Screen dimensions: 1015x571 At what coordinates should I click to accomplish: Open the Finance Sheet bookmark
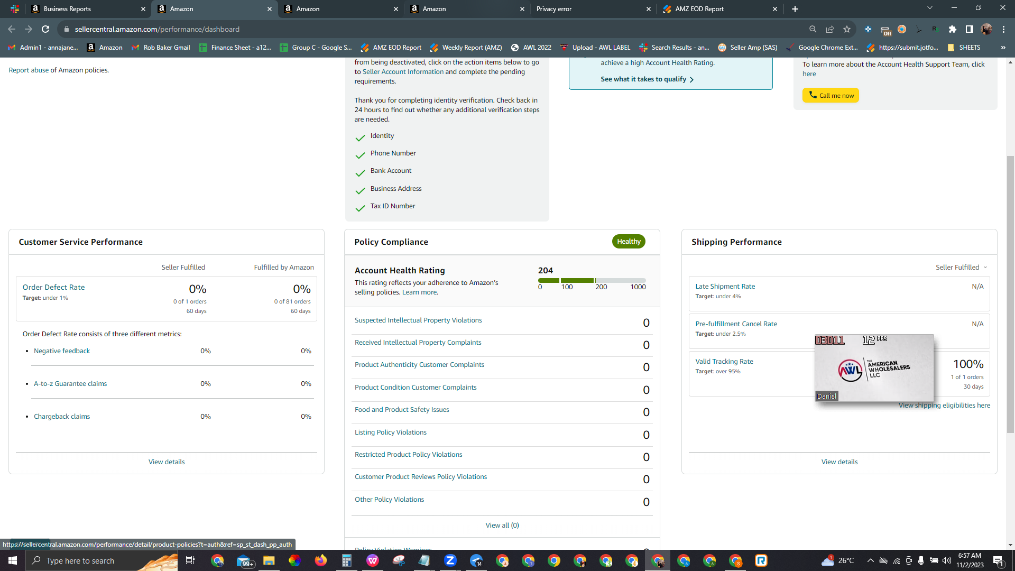[235, 48]
